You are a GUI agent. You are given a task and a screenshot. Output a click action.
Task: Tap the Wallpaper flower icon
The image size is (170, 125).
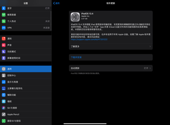[4, 101]
